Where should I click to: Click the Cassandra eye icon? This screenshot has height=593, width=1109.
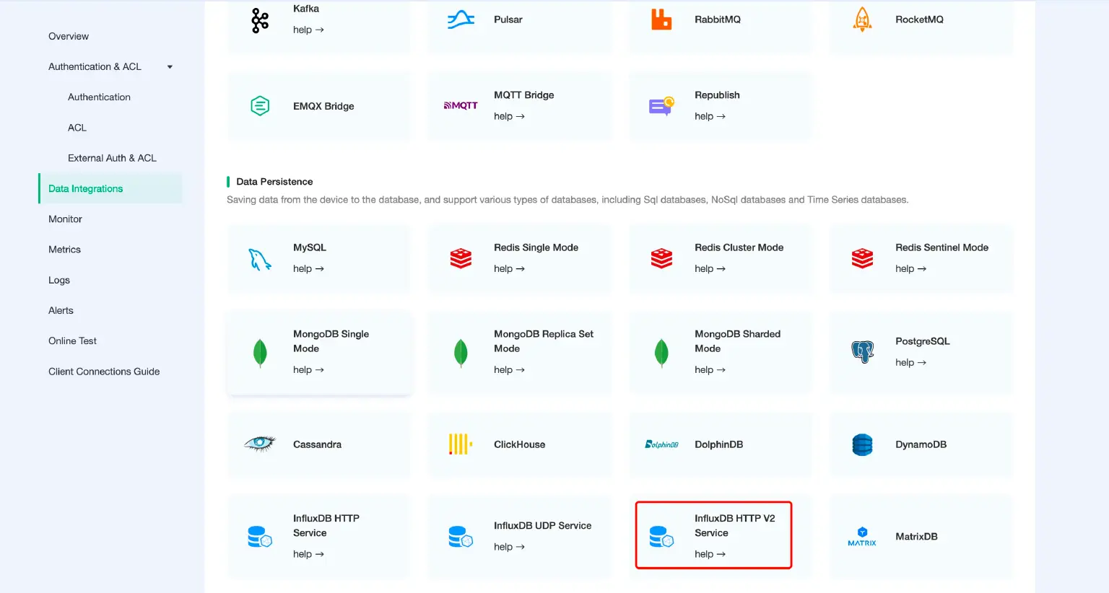(258, 444)
